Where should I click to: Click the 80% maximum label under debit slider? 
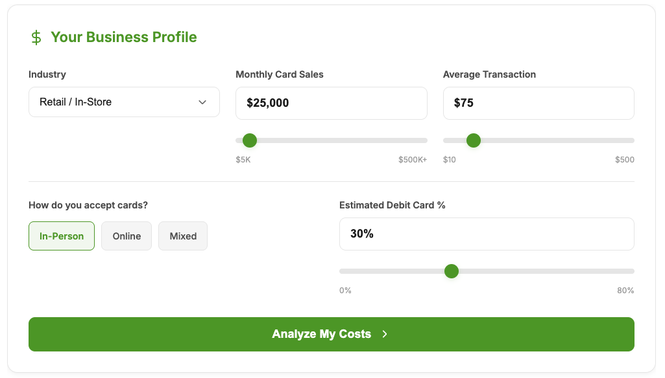[x=625, y=291]
